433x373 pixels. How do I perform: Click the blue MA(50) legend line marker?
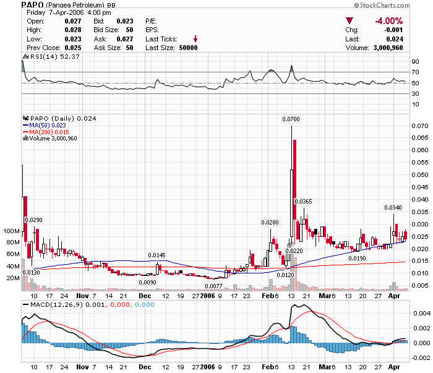tap(26, 125)
